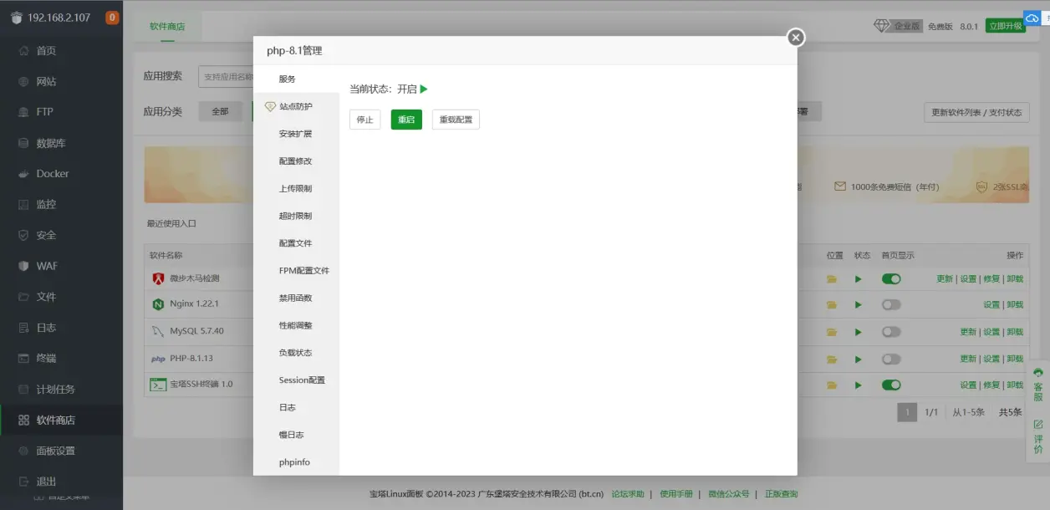Viewport: 1050px width, 510px height.
Task: Enable 首页显示 toggle for MySQL 5.7.40
Action: (x=891, y=332)
